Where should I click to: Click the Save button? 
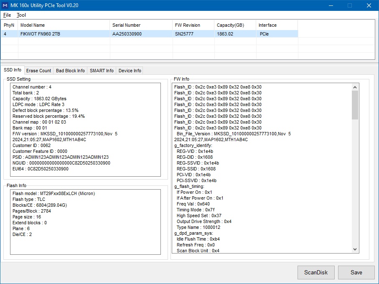click(356, 272)
